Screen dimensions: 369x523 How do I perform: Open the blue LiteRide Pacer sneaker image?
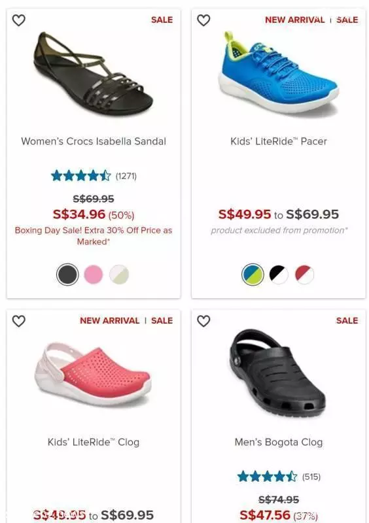(279, 73)
